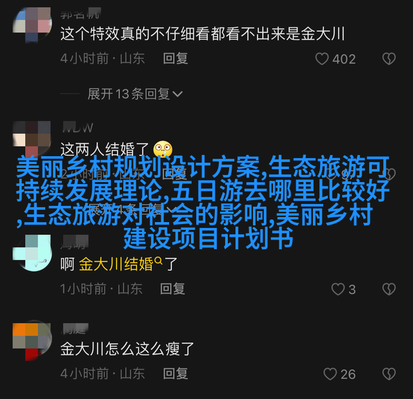This screenshot has height=399, width=413.
Task: Tap broken heart beside the 3-likes comment
Action: [388, 289]
